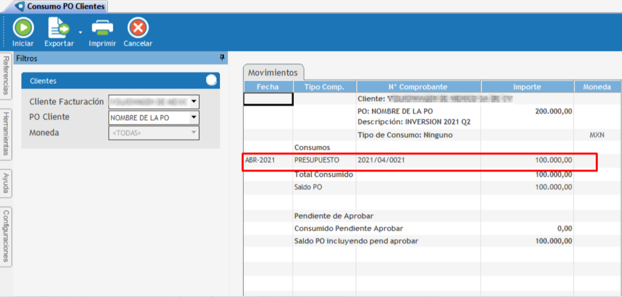Click the Imprimir printer icon
This screenshot has width=622, height=297.
(102, 27)
